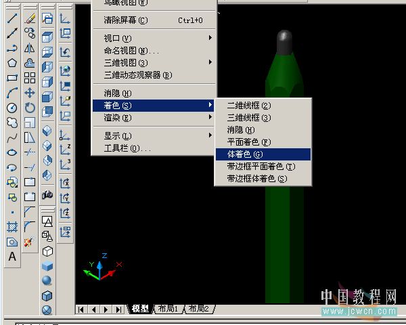Select the Revision Cloud tool
406x325 pixels.
pyautogui.click(x=12, y=123)
